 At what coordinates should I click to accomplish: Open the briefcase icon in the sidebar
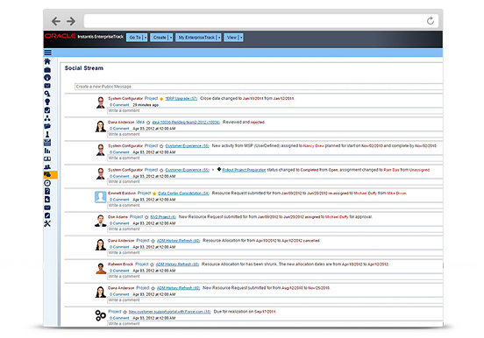pyautogui.click(x=47, y=70)
